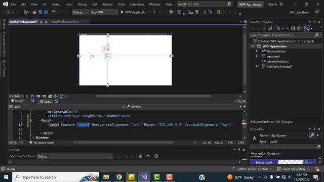Click Add to Source Control
324x182 pixels.
(x=252, y=169)
